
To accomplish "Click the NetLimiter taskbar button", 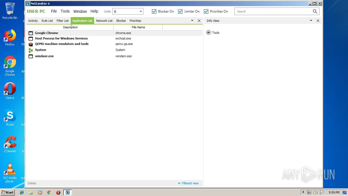I will click(x=67, y=192).
